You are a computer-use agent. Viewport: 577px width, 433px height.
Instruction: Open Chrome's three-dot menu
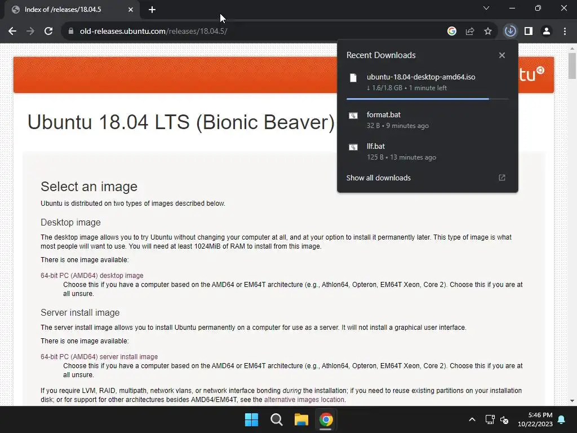pyautogui.click(x=565, y=32)
